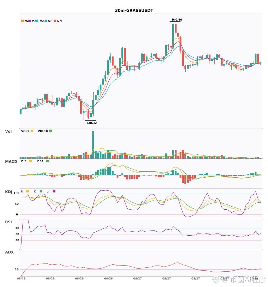Click the VOL5 legend text
Screen dimensions: 268x287
point(25,131)
